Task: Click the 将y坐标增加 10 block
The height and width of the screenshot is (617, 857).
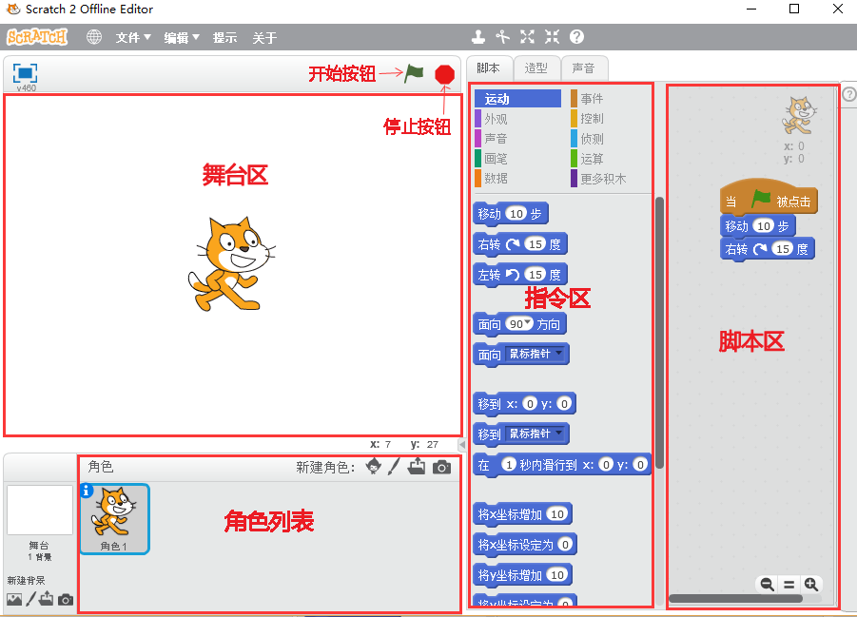Action: coord(522,575)
